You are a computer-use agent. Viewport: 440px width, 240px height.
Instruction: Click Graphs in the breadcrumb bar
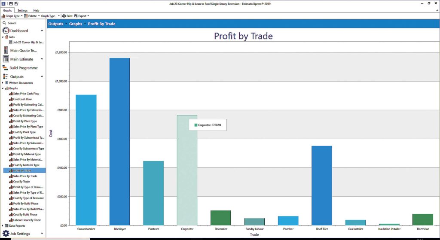click(x=76, y=24)
